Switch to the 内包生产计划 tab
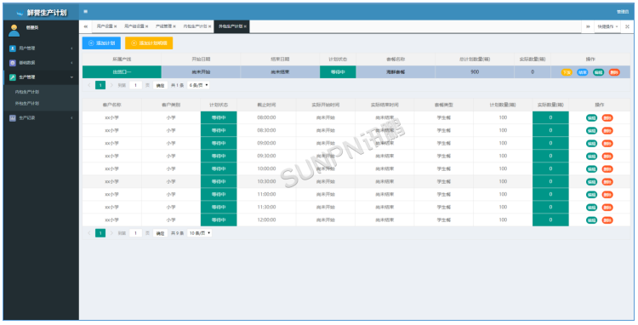 [x=196, y=26]
